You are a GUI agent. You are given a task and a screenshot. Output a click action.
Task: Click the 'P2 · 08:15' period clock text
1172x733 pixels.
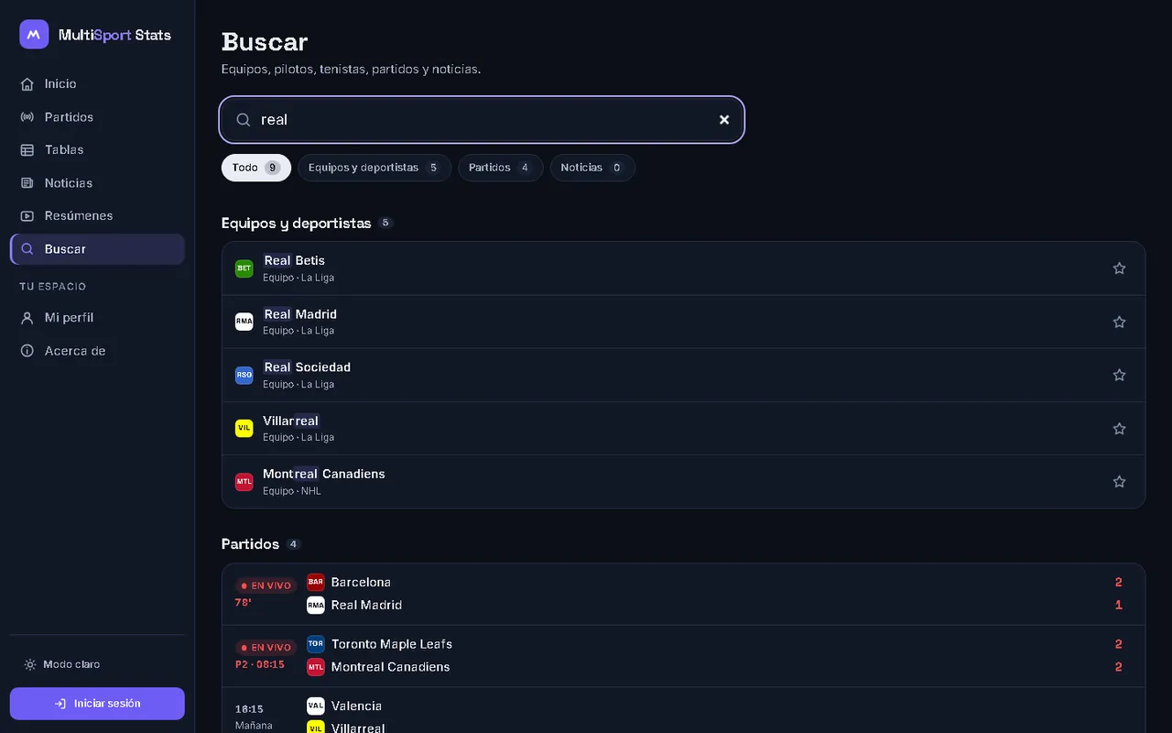(260, 664)
